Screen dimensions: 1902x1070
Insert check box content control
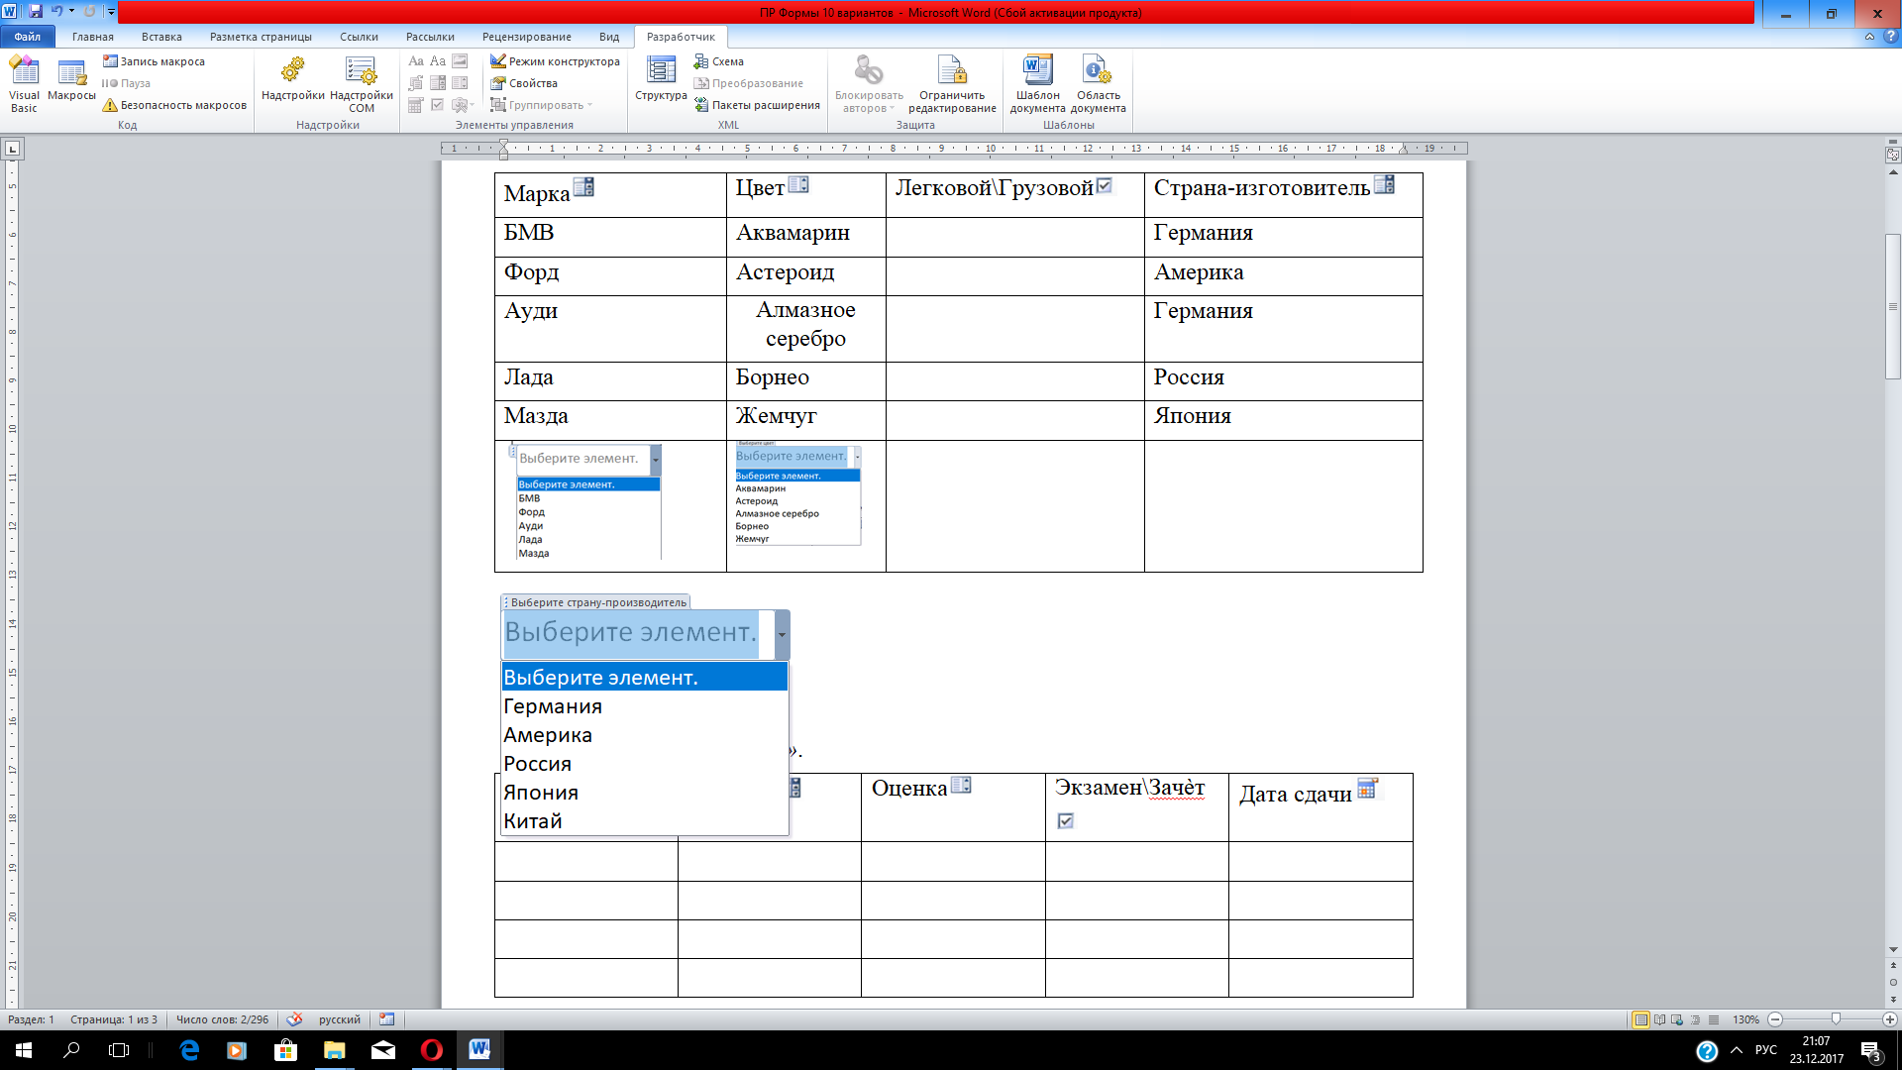(438, 105)
